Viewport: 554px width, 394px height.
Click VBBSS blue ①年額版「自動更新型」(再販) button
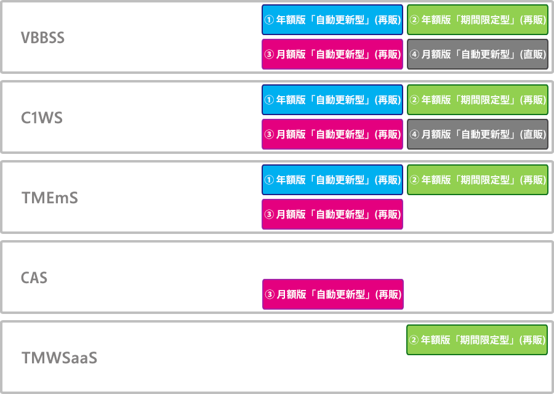coord(332,20)
